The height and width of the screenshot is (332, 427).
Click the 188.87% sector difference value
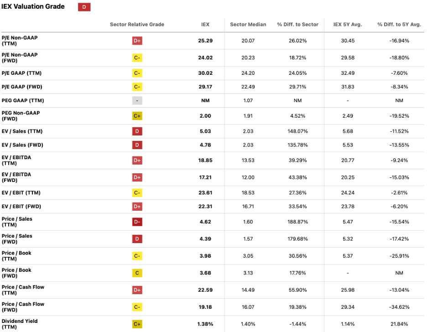coord(297,222)
